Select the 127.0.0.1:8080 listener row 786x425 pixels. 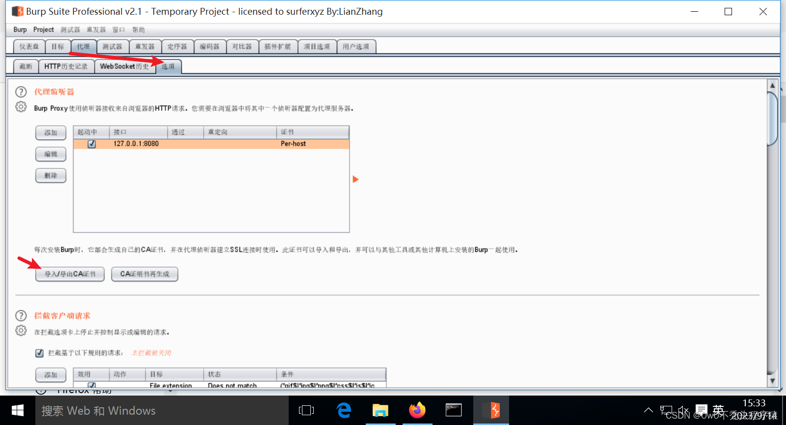pyautogui.click(x=211, y=144)
